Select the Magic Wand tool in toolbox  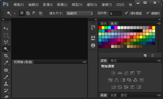(6, 49)
